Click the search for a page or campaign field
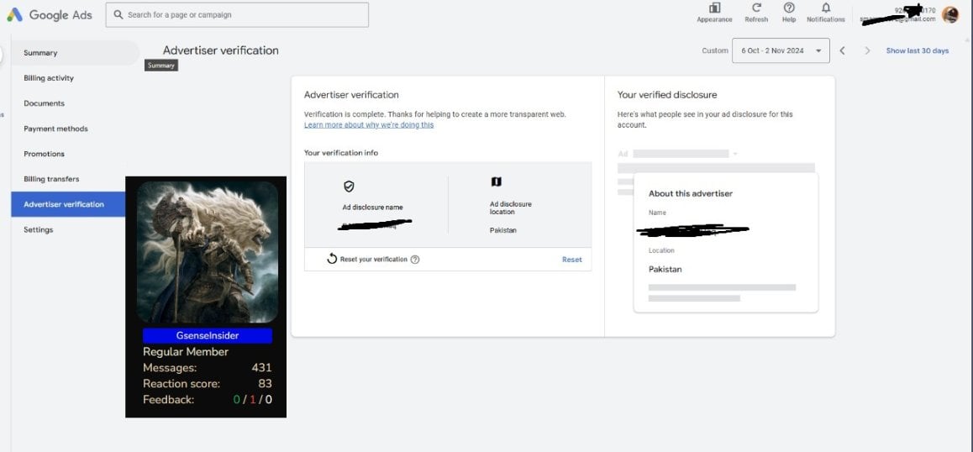 (x=237, y=15)
